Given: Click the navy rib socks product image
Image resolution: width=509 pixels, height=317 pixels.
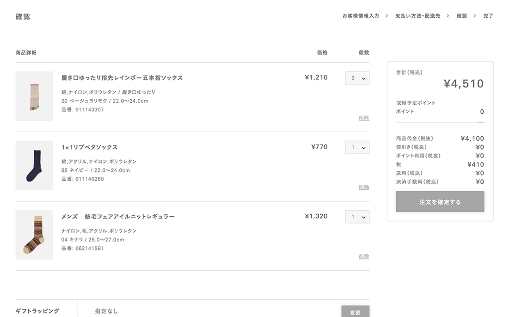Looking at the screenshot, I should (34, 165).
